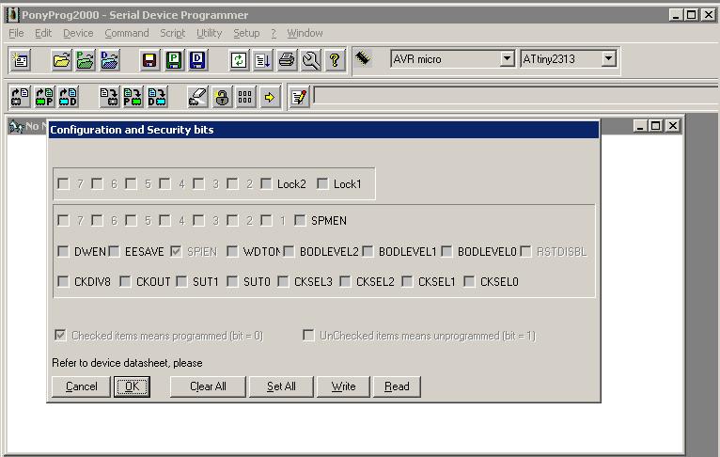
Task: Enable the SPMEN fuse checkbox
Action: tap(300, 220)
